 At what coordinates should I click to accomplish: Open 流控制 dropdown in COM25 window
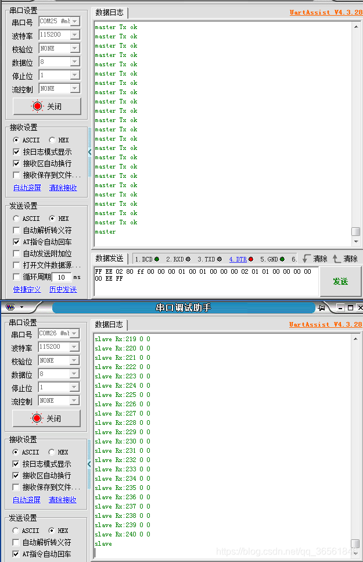[x=74, y=88]
